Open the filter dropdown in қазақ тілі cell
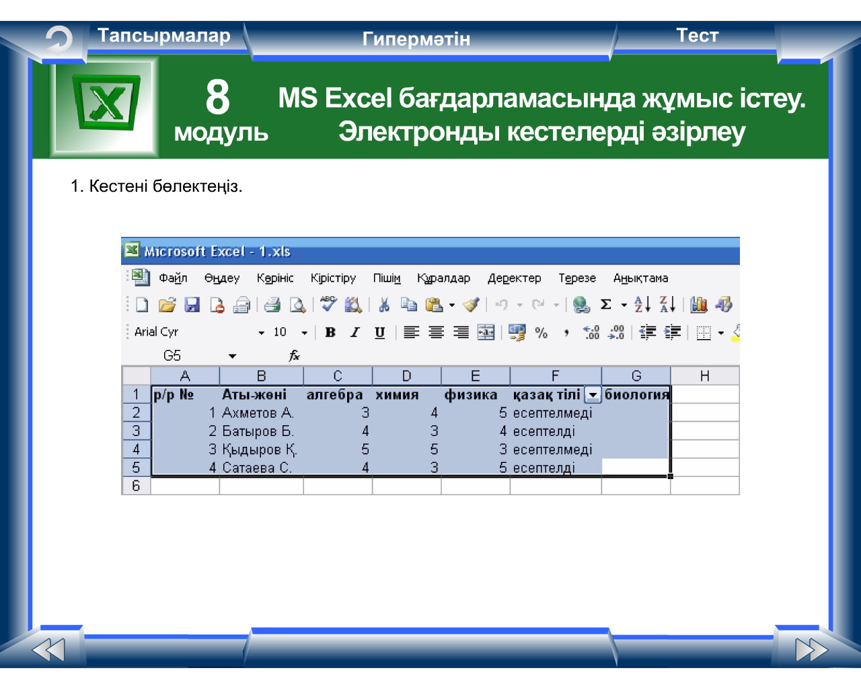861x689 pixels. pos(593,395)
